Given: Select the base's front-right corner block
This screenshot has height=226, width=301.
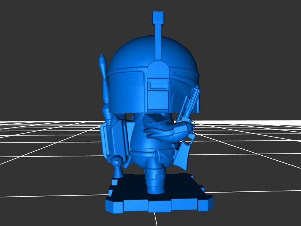Looking at the screenshot, I should [205, 203].
